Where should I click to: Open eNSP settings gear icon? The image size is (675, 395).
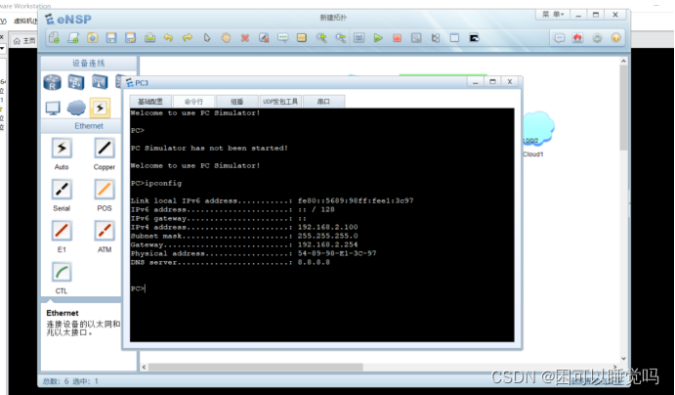tap(597, 38)
